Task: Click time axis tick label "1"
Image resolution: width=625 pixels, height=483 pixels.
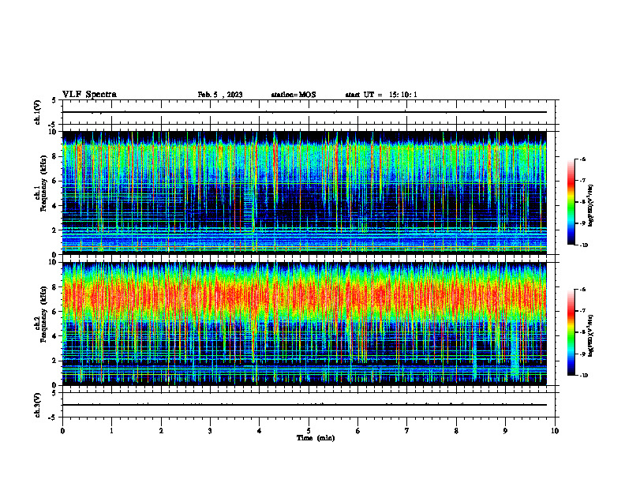Action: tap(111, 431)
